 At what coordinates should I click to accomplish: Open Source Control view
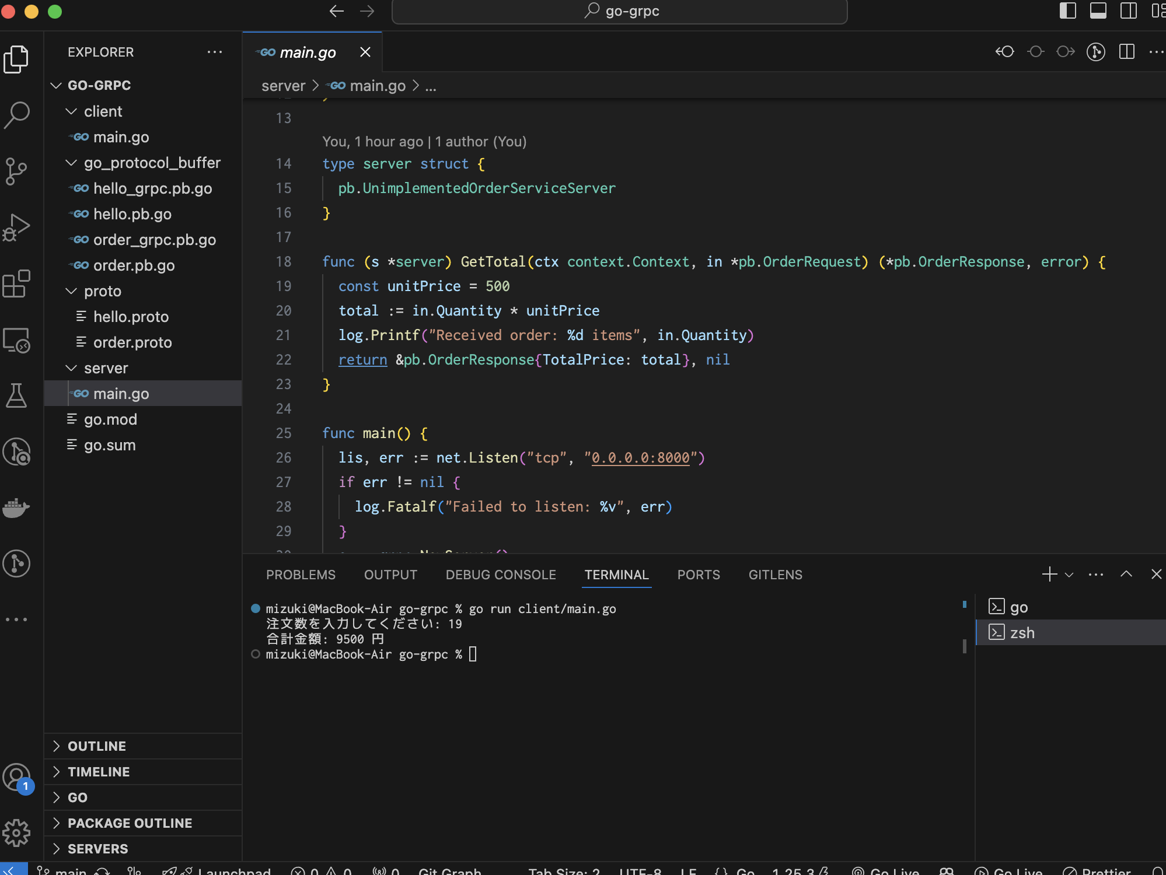[x=17, y=171]
